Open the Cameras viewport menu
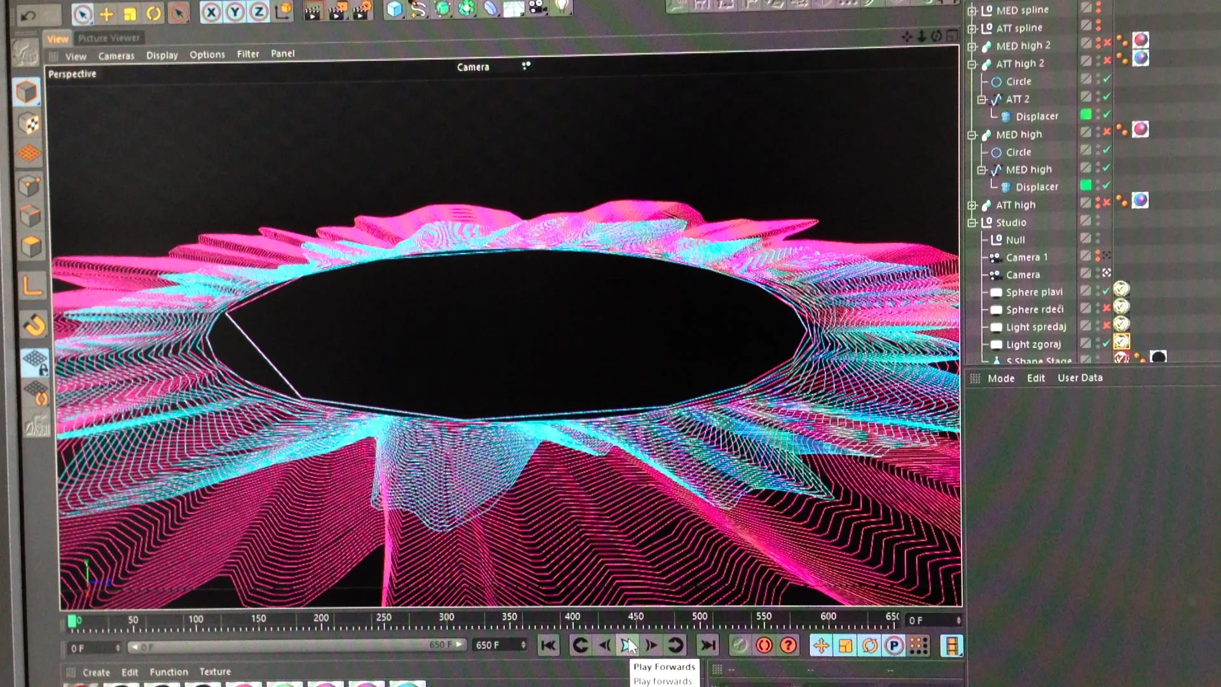1221x687 pixels. [x=116, y=56]
